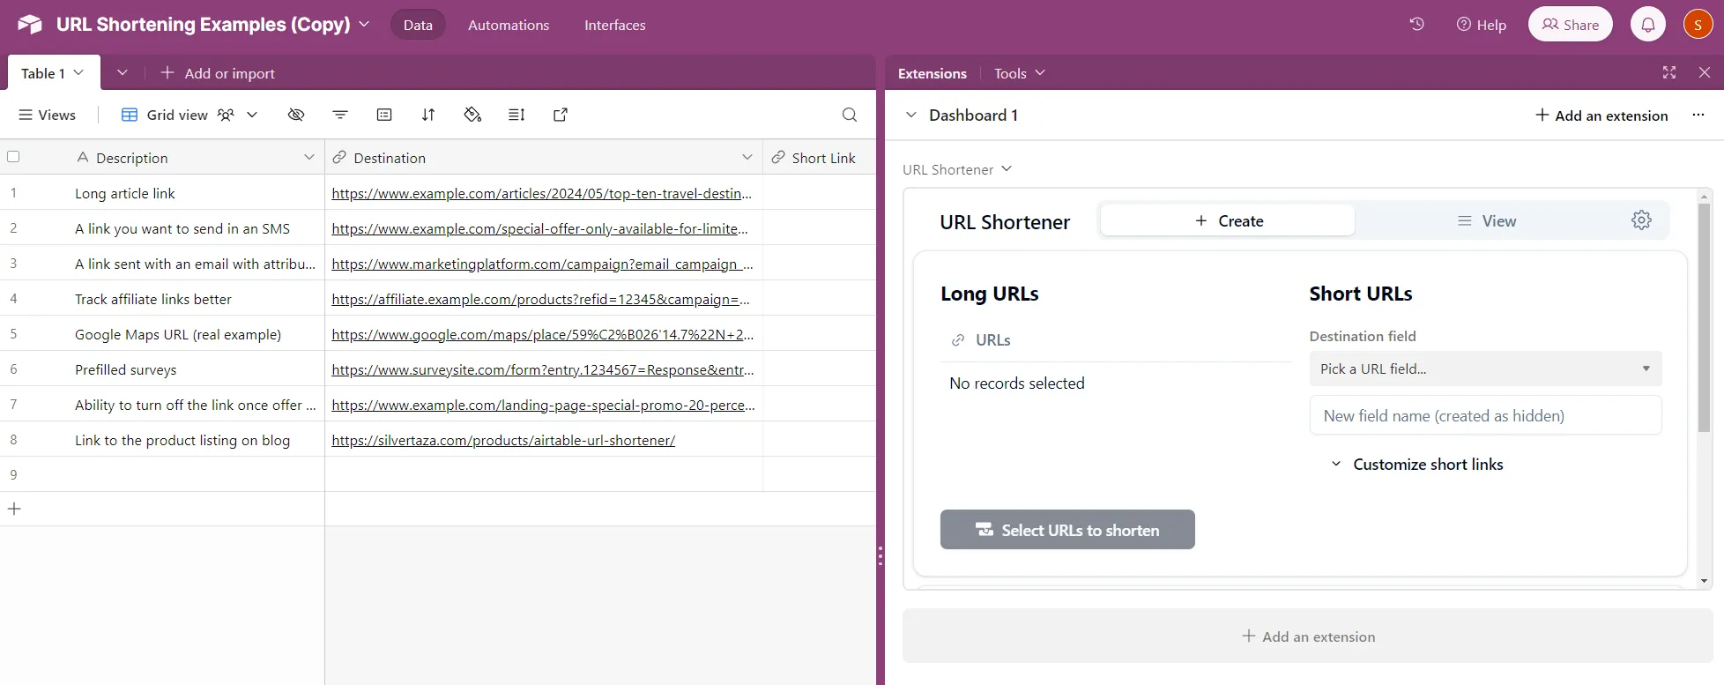Open the sort records icon
This screenshot has width=1724, height=685.
[x=428, y=115]
